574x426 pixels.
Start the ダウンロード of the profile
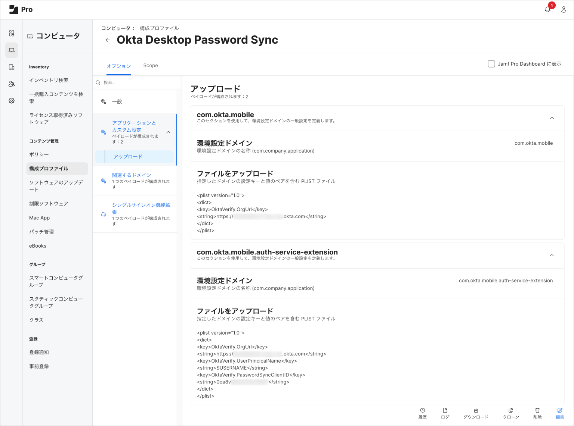[476, 413]
